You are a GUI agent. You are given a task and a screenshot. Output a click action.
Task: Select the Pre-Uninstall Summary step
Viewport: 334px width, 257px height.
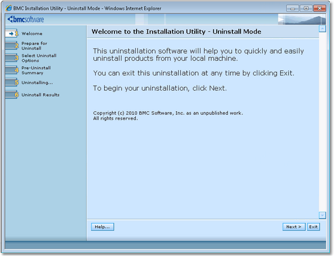36,70
